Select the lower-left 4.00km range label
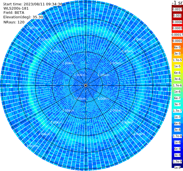This screenshot has height=171, width=183. coord(44,134)
